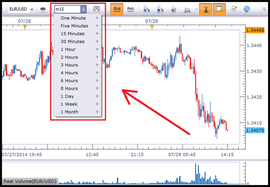Toggle the Ask price button
Image resolution: width=270 pixels, height=187 pixels.
pyautogui.click(x=131, y=9)
